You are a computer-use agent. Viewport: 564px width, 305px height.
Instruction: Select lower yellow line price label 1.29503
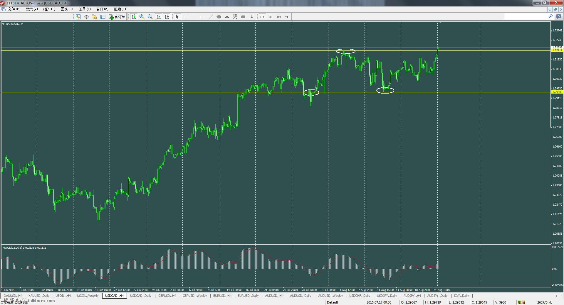pyautogui.click(x=557, y=92)
